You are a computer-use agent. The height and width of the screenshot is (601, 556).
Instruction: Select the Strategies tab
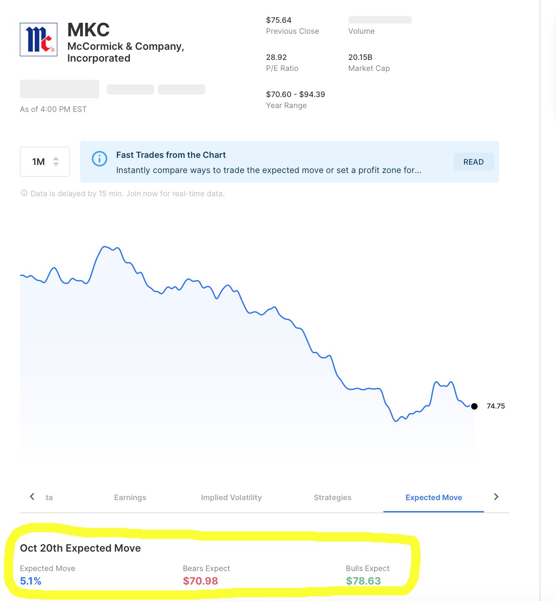click(x=332, y=498)
